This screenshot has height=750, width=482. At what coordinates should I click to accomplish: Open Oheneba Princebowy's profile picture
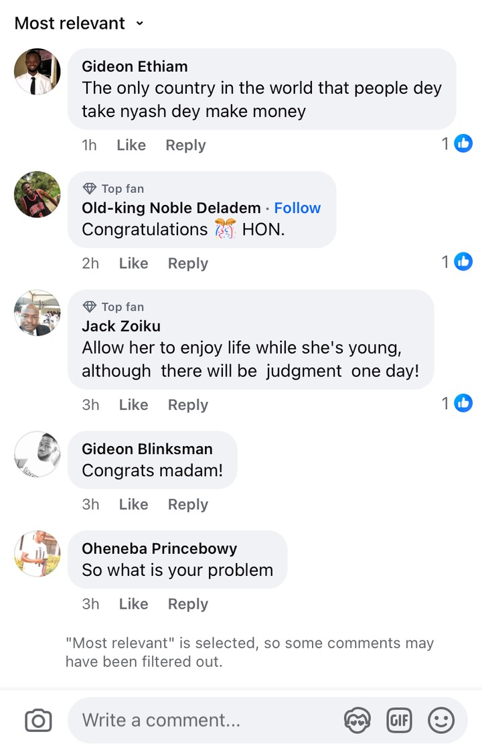pyautogui.click(x=37, y=554)
